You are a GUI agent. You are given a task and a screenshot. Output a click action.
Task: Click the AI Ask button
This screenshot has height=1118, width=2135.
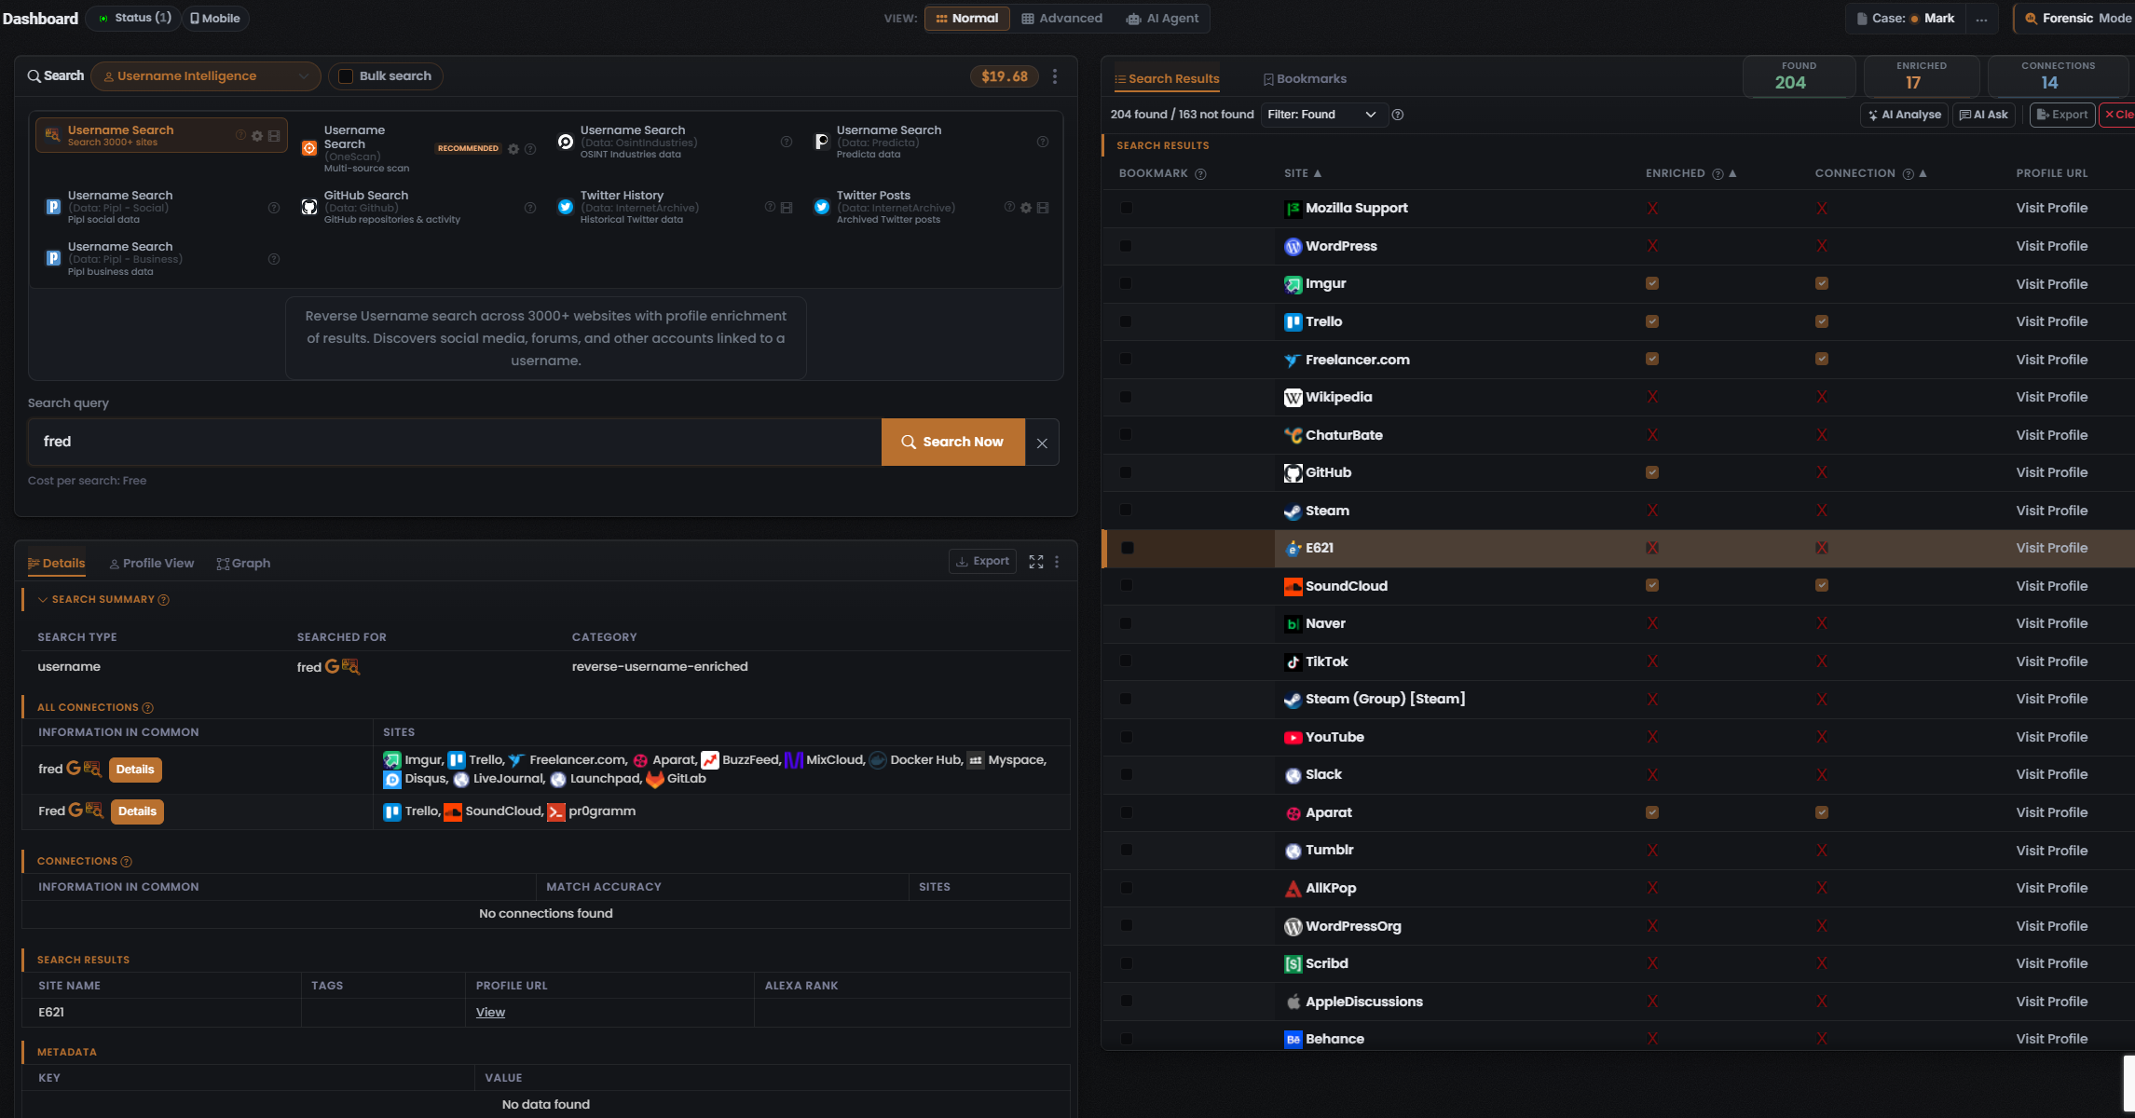(1983, 115)
